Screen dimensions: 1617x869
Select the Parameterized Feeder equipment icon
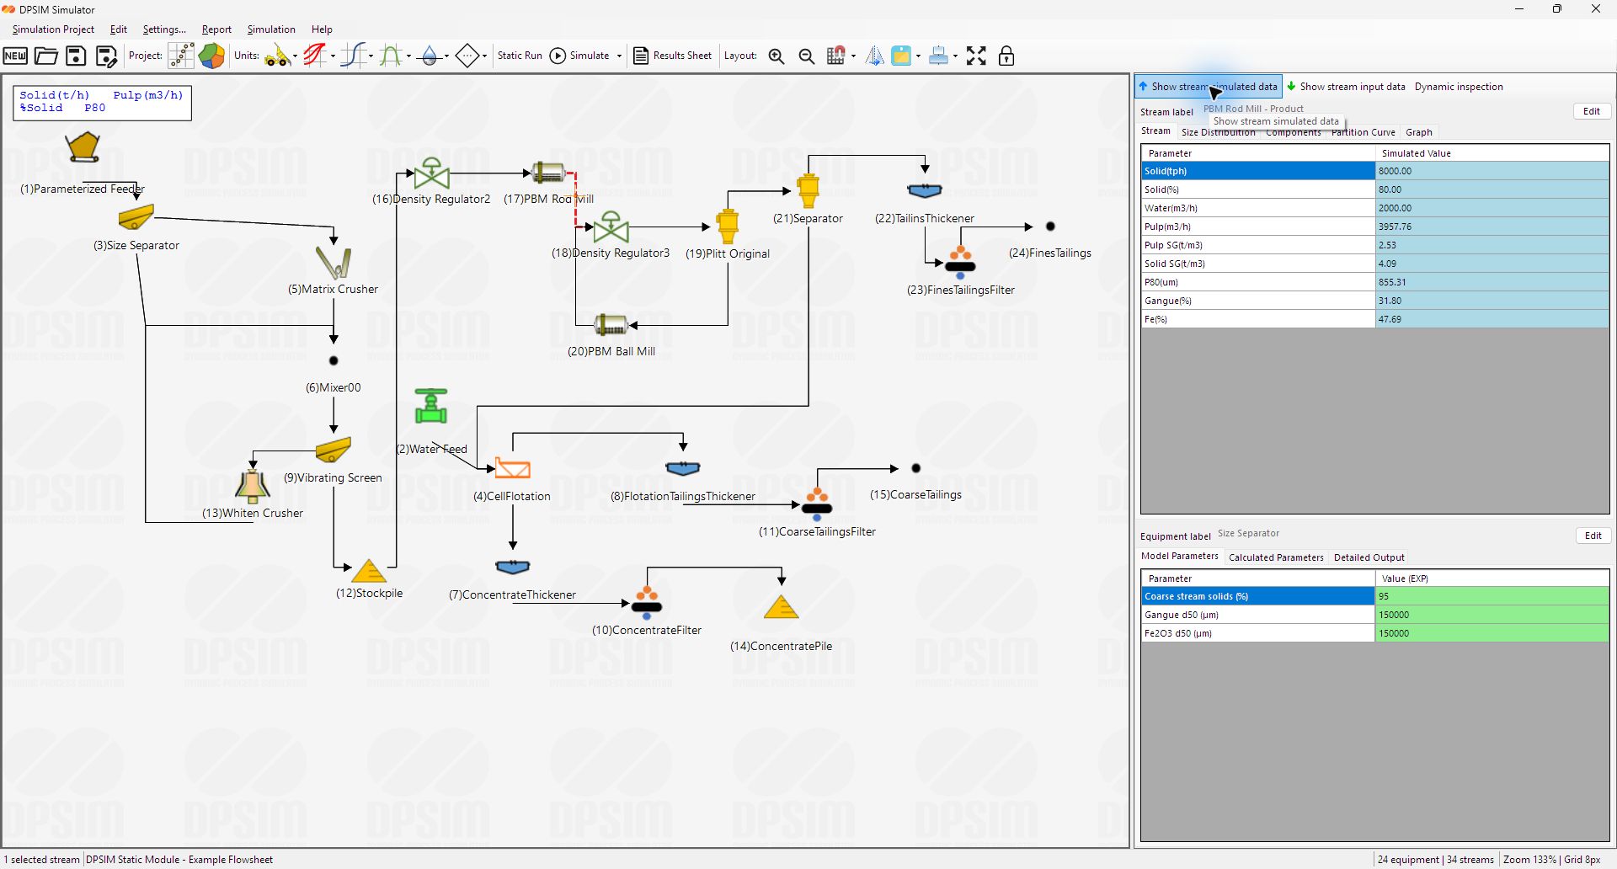pyautogui.click(x=83, y=147)
